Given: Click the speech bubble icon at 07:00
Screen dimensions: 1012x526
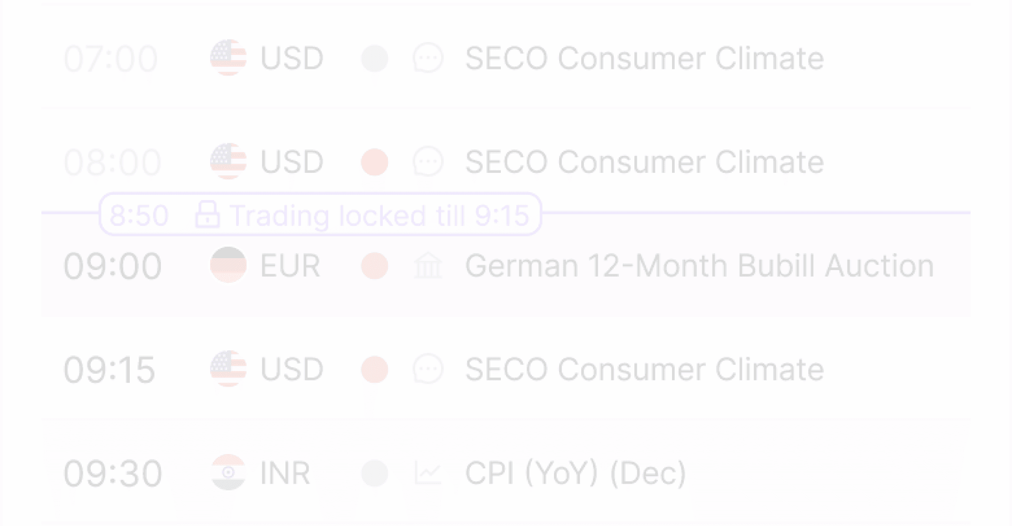Looking at the screenshot, I should (x=428, y=58).
